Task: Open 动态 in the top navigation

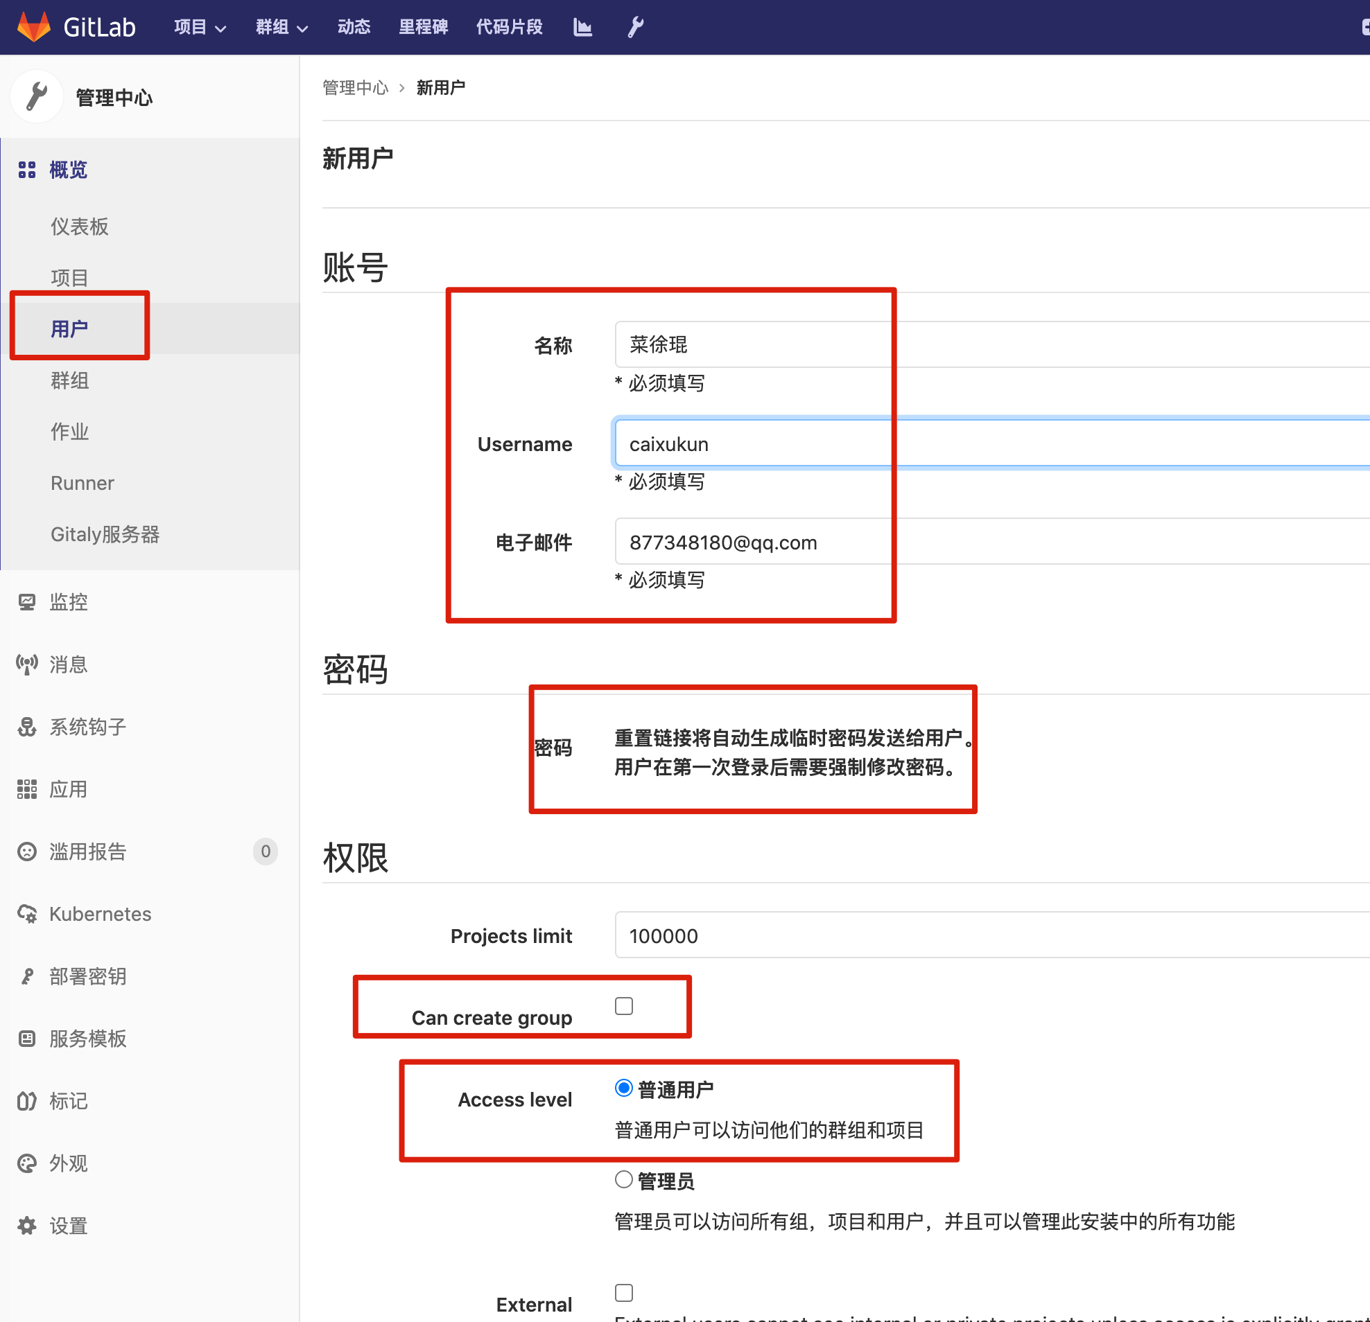Action: click(x=354, y=27)
